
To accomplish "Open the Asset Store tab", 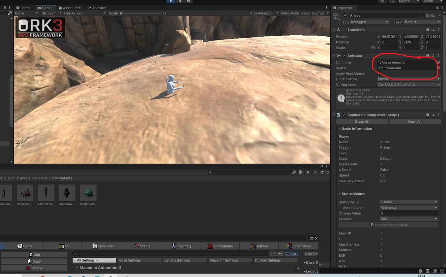I will (69, 8).
